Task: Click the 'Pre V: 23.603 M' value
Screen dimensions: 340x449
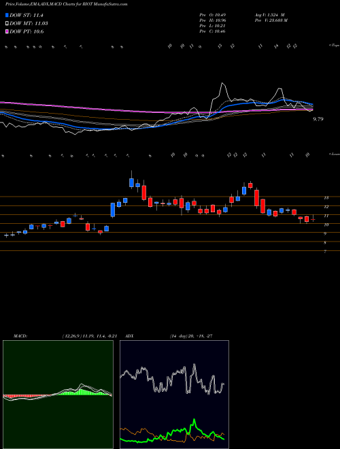Action: 271,20
